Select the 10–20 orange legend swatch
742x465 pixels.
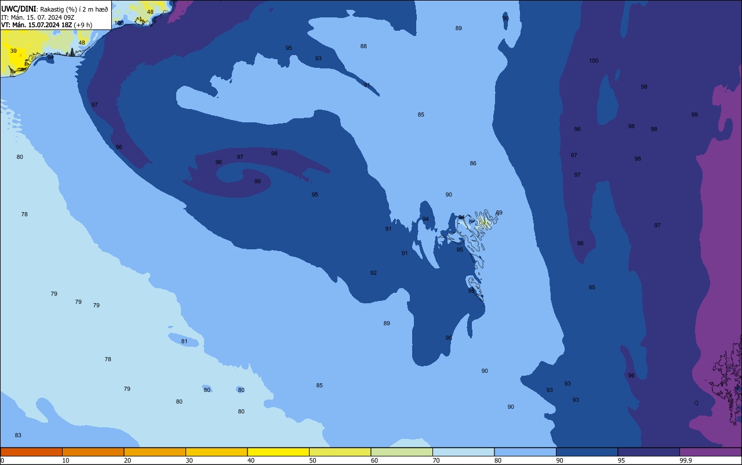93,452
